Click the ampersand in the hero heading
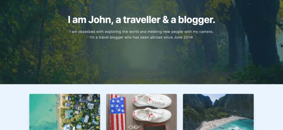 (166, 20)
